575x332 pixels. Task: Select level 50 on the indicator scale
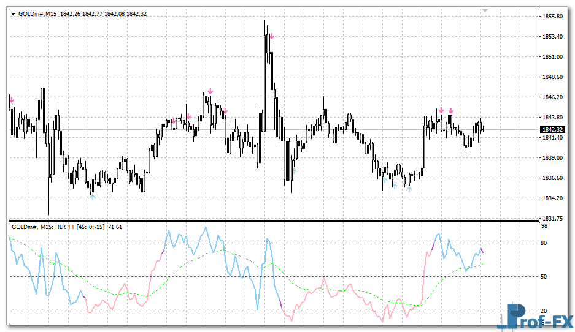pyautogui.click(x=544, y=277)
